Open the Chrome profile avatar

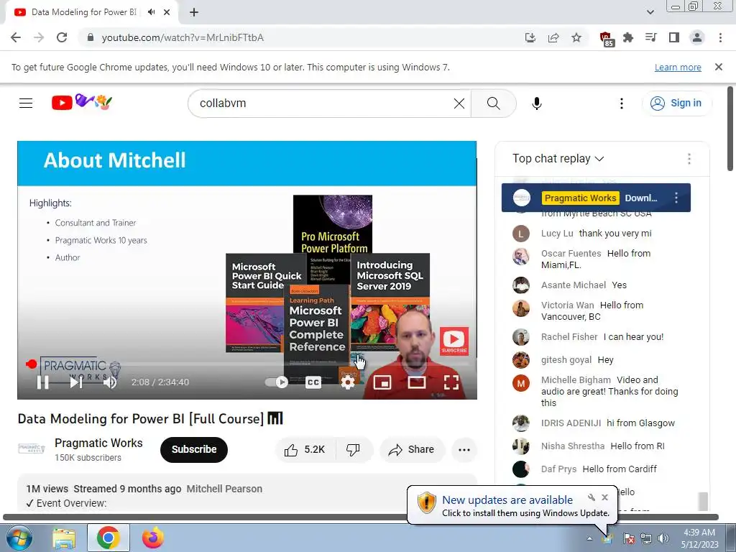[697, 37]
